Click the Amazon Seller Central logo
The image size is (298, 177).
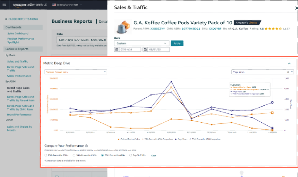coord(29,5)
